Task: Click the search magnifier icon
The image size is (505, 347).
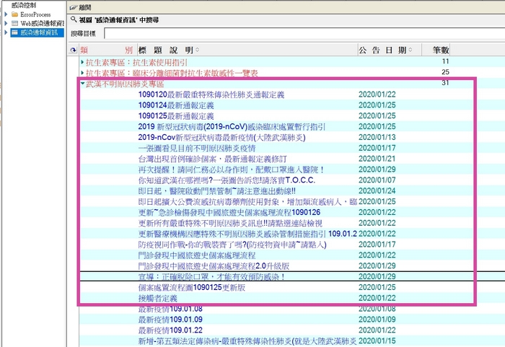Action: click(74, 19)
